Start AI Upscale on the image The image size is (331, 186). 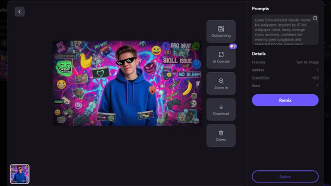221,57
